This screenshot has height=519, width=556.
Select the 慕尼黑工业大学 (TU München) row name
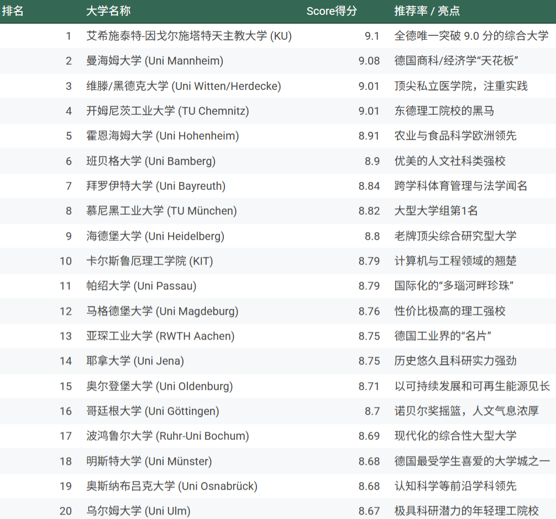click(161, 211)
